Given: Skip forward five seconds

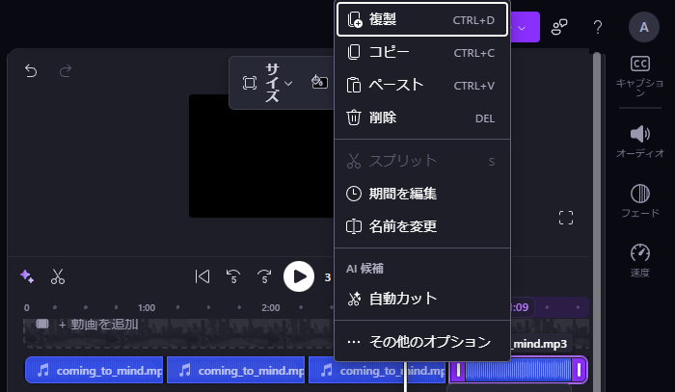Looking at the screenshot, I should click(264, 276).
